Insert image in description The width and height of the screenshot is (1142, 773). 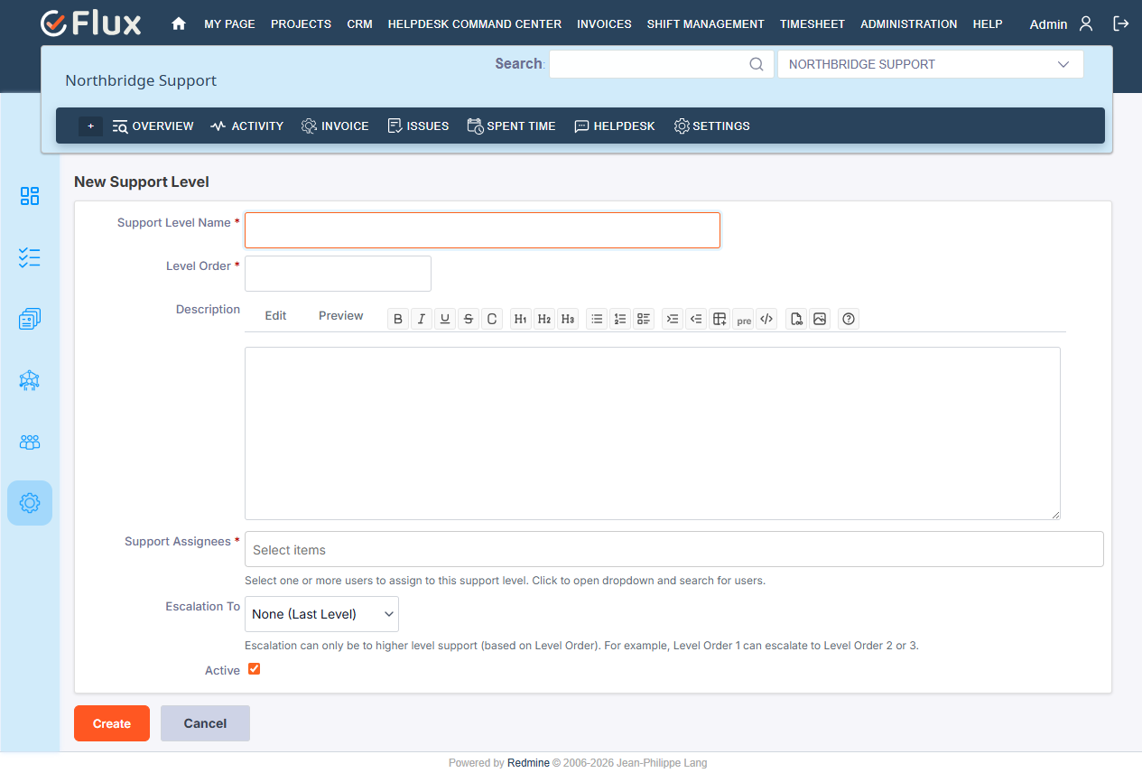pos(820,319)
